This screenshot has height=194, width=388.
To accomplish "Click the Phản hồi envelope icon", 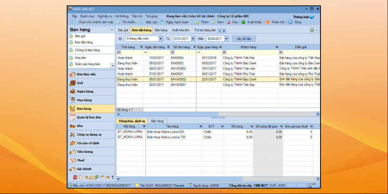I will pos(268,22).
